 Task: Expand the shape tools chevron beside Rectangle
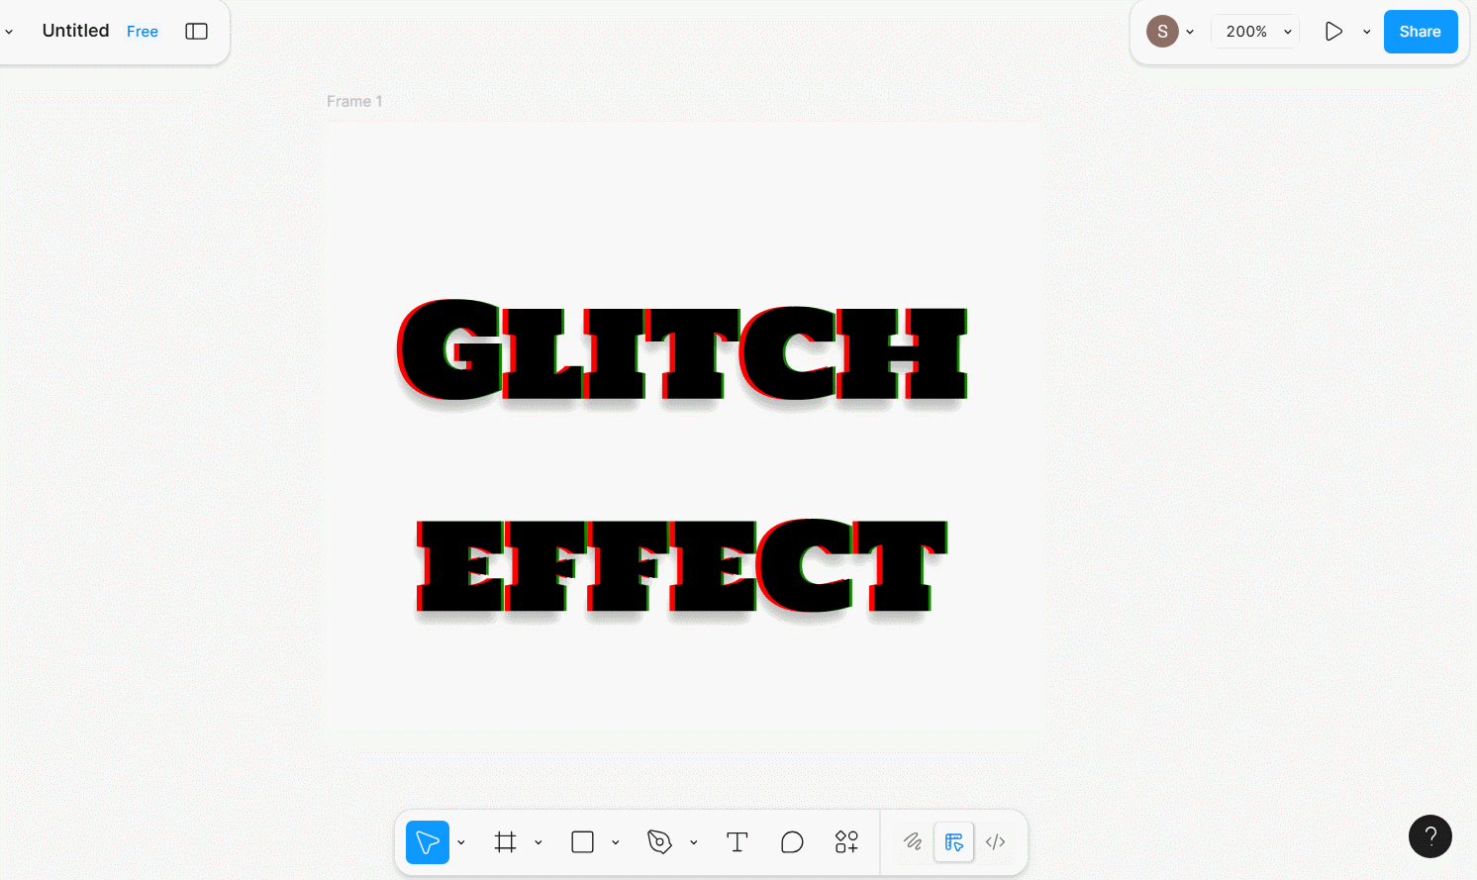(x=616, y=843)
